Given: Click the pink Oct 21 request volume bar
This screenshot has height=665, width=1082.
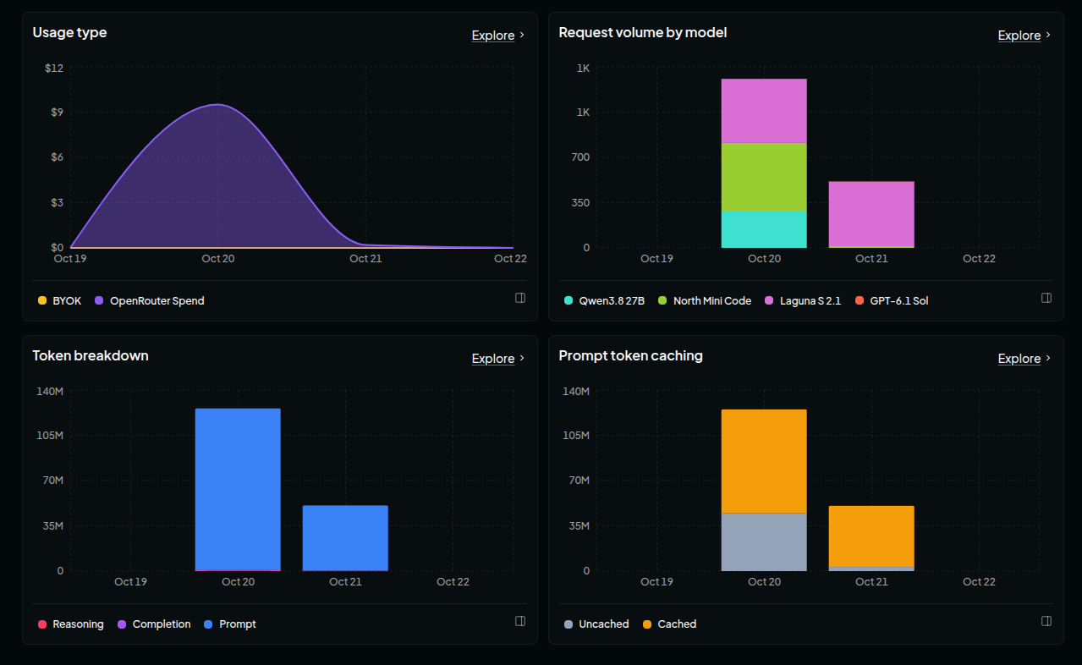Looking at the screenshot, I should [871, 214].
